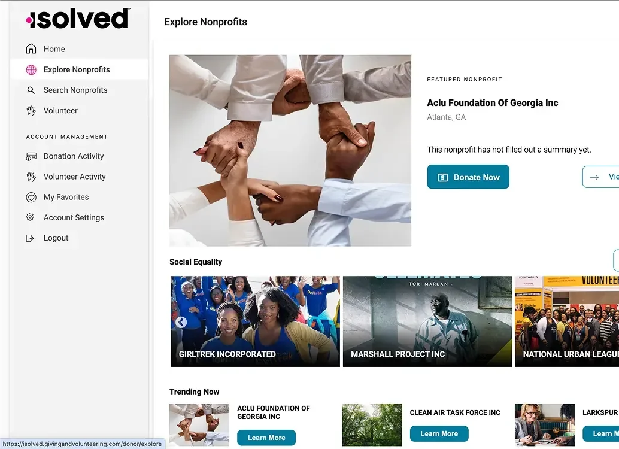Click the Home house icon in sidebar
The image size is (619, 449).
pos(31,48)
